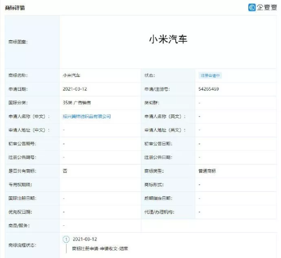Click the application number 54265469

coord(209,89)
